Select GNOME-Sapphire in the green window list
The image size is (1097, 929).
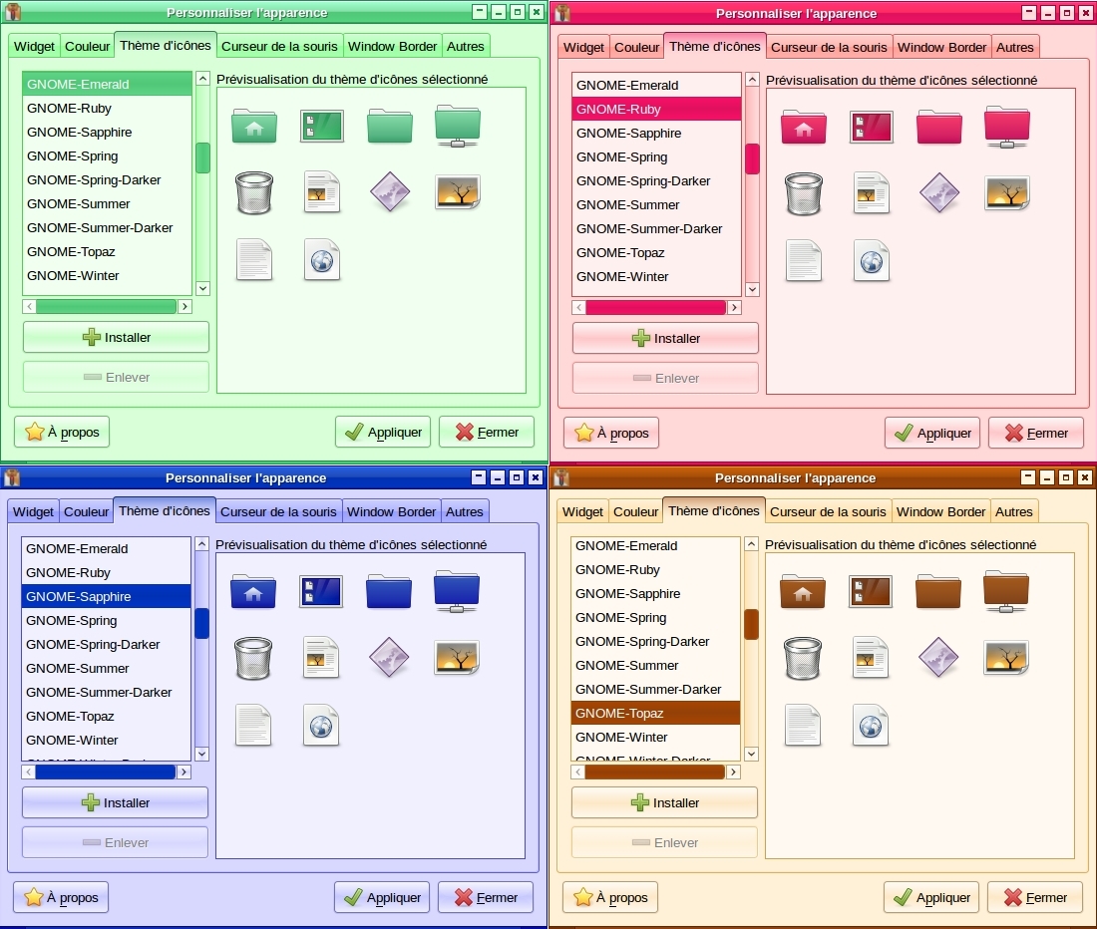(107, 133)
